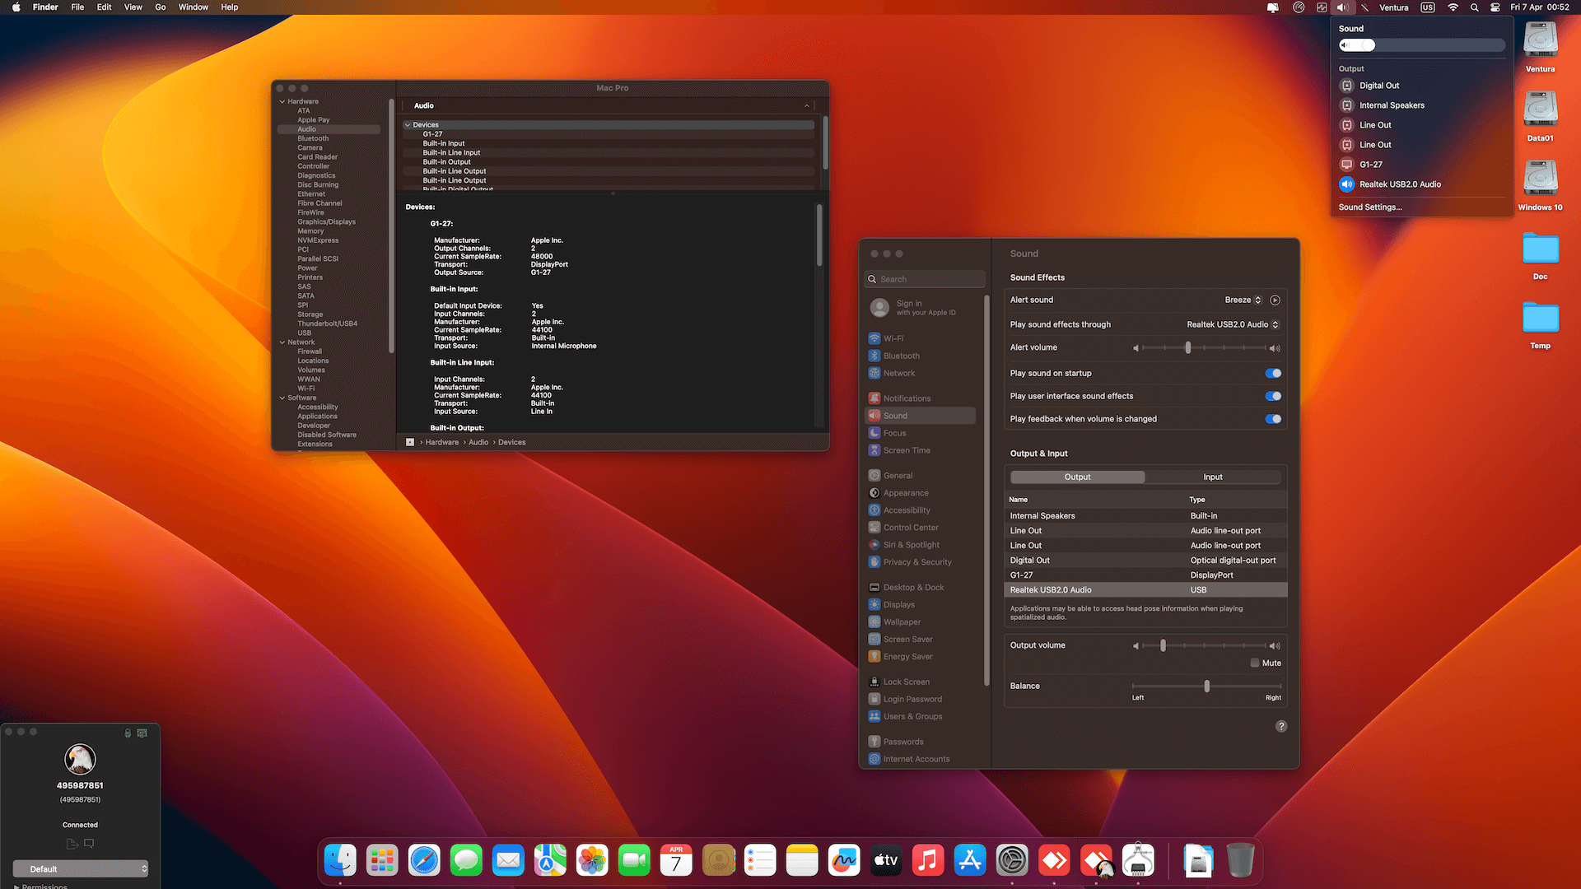Open the Sound pane in System Settings sidebar

893,415
